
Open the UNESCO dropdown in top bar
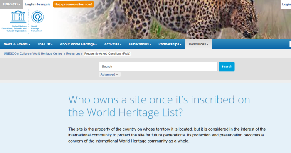(x=11, y=4)
